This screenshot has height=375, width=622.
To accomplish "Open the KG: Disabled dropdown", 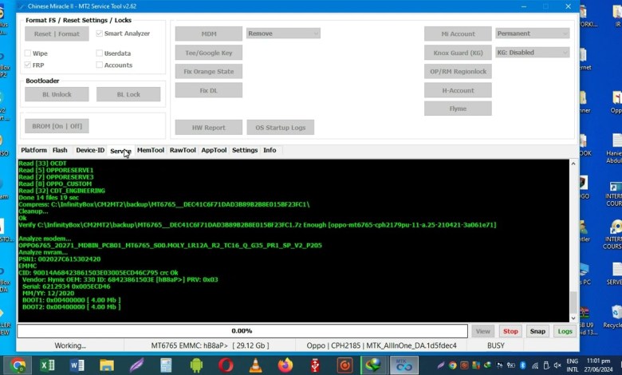I will pyautogui.click(x=533, y=53).
